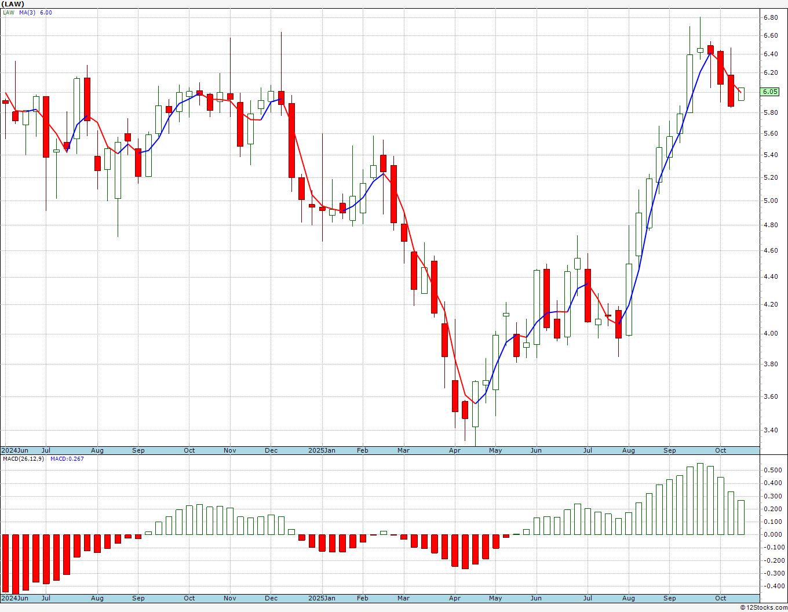Image resolution: width=788 pixels, height=612 pixels.
Task: Click Nov on the MACD panel date axis
Action: [230, 598]
